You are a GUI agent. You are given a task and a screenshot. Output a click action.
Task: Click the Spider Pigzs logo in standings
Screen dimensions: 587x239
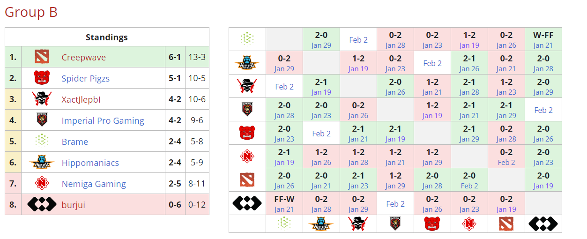[x=42, y=78]
